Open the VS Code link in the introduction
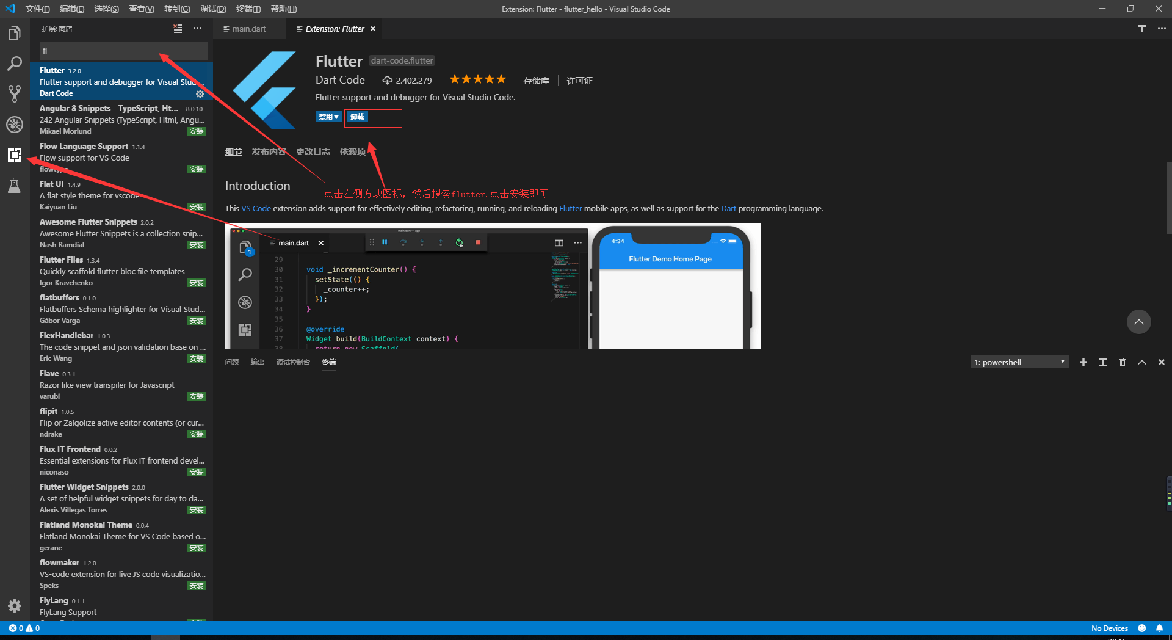The image size is (1172, 640). (256, 208)
